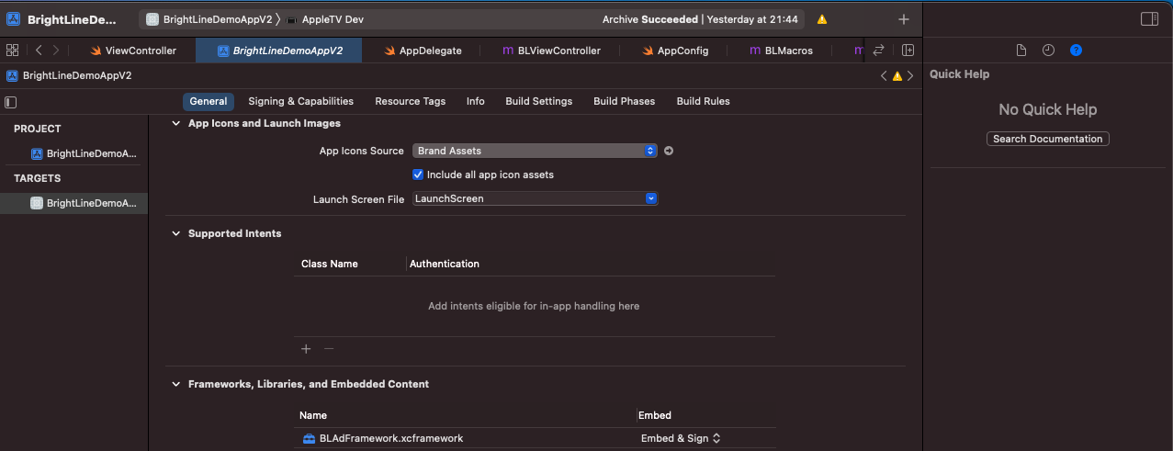Switch to Info tab
Image resolution: width=1173 pixels, height=451 pixels.
pos(475,102)
